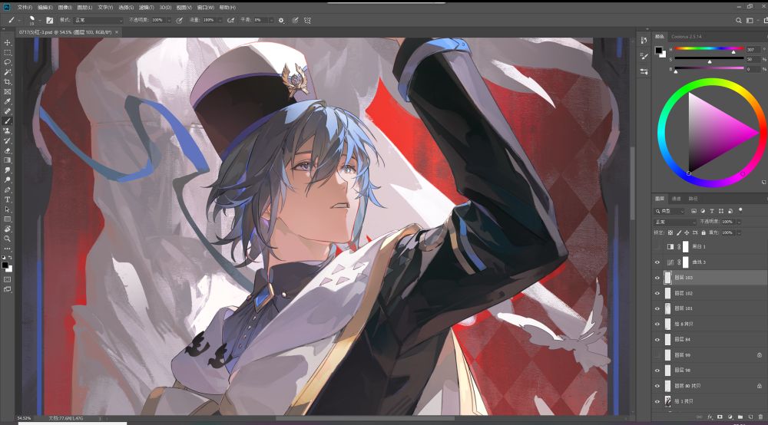768x425 pixels.
Task: Select the Hand tool
Action: (x=8, y=229)
